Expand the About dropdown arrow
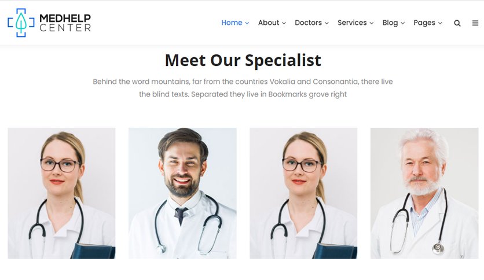The height and width of the screenshot is (280, 484). 284,23
